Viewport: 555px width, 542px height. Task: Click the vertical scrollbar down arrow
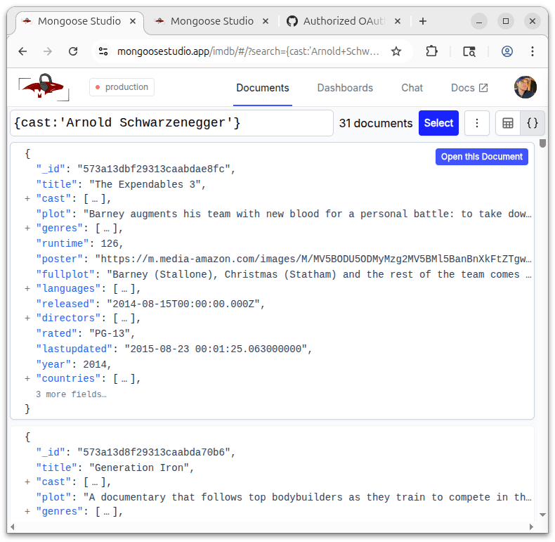(542, 515)
